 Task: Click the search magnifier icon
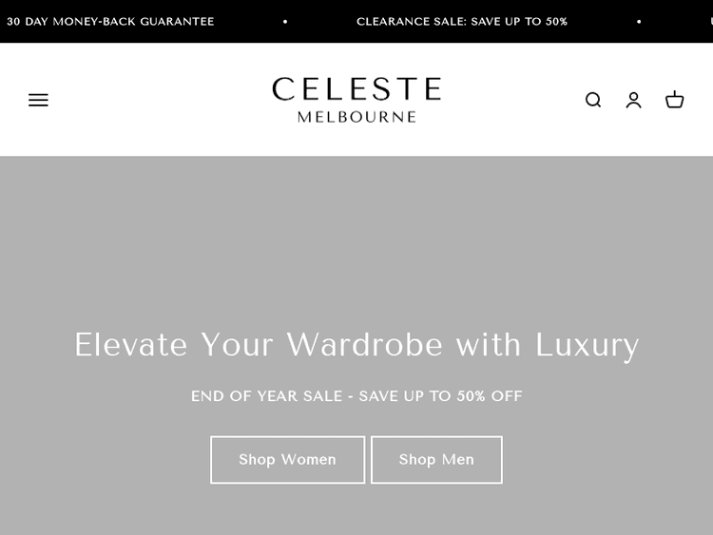click(x=593, y=100)
